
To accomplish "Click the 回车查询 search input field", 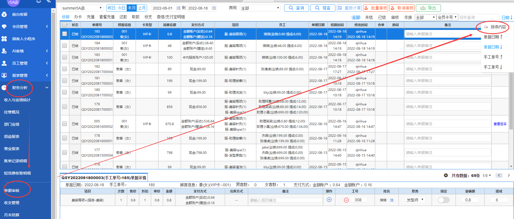I will tap(478, 17).
